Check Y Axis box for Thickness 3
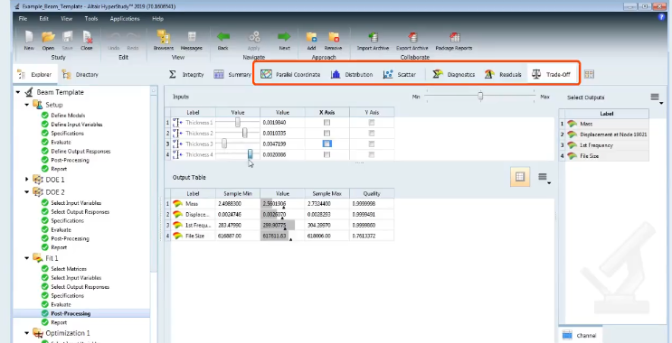This screenshot has height=343, width=672. (x=372, y=144)
